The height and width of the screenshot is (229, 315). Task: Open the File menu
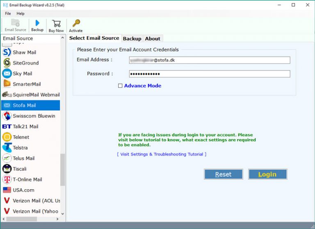[8, 14]
